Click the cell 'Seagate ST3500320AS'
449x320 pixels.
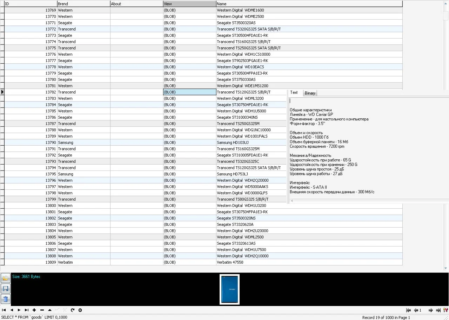coord(309,23)
